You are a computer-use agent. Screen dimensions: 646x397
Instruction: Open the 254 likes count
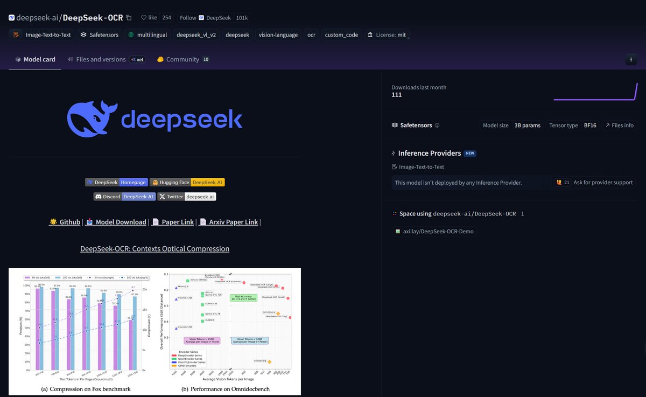(167, 18)
